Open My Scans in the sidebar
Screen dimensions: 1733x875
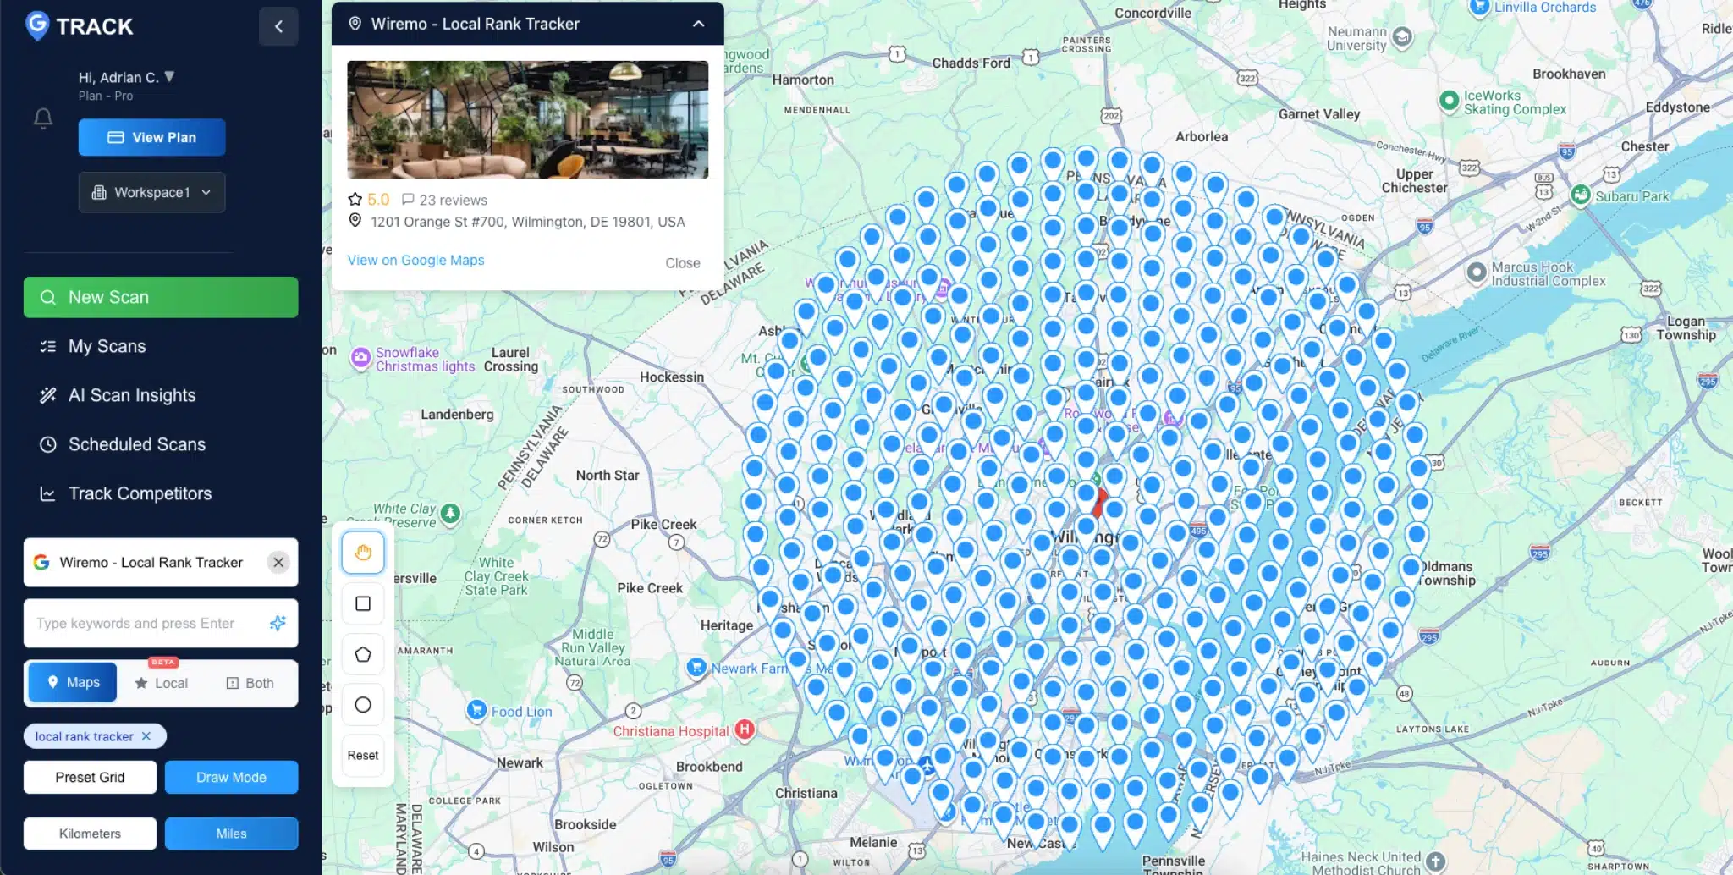pyautogui.click(x=107, y=346)
